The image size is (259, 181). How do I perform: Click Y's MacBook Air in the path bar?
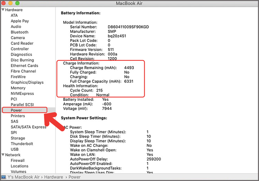23,177
